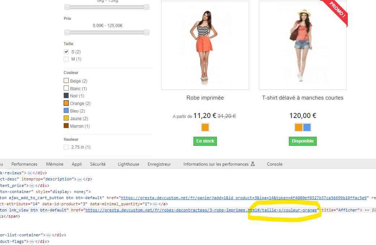Open the T-shirt délavé product image
This screenshot has height=245, width=376.
[303, 45]
